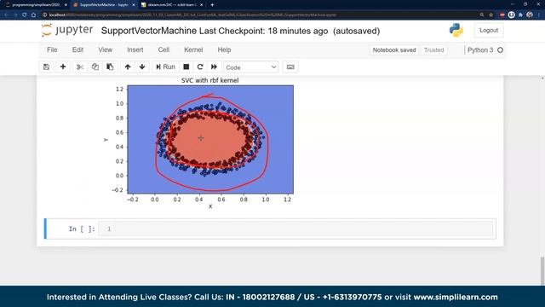Select the In [ ] cell prompt
The width and height of the screenshot is (545, 307).
pos(82,229)
